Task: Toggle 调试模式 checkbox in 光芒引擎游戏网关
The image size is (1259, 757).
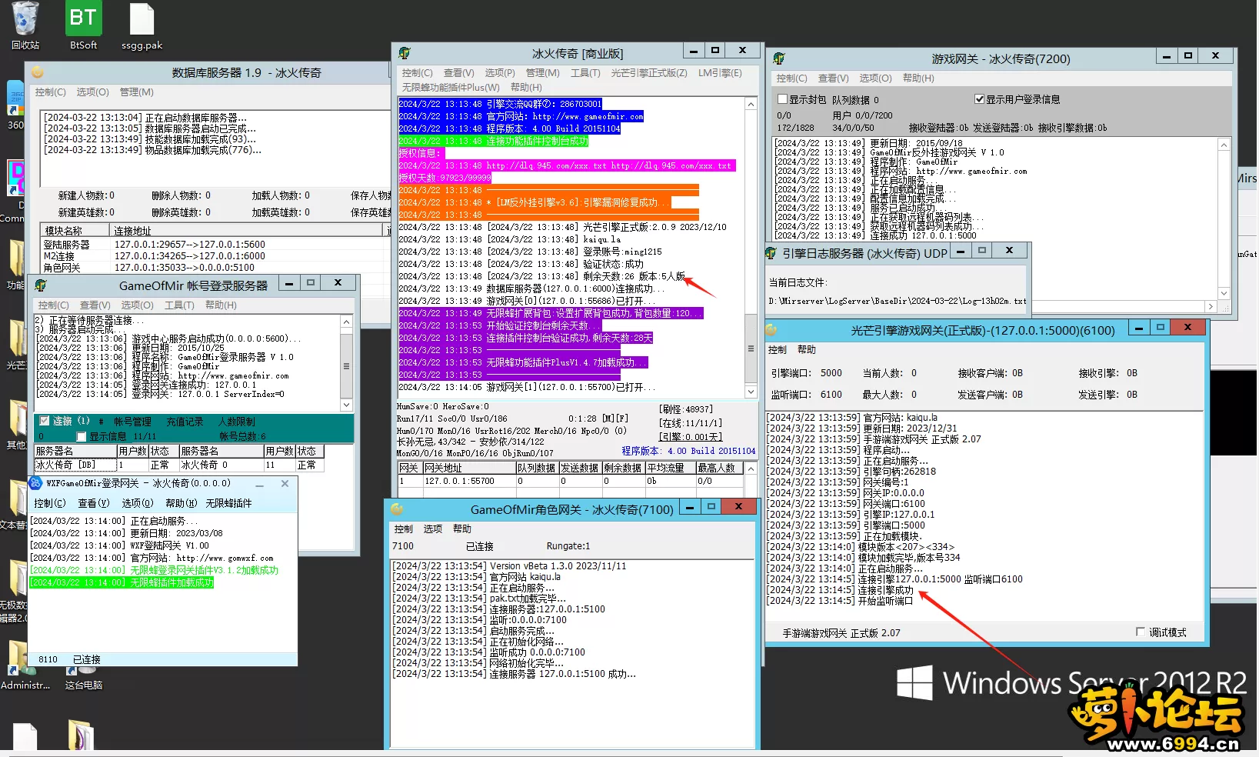Action: tap(1140, 632)
